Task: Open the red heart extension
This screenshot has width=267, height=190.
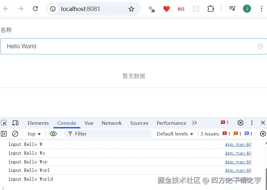Action: [166, 9]
